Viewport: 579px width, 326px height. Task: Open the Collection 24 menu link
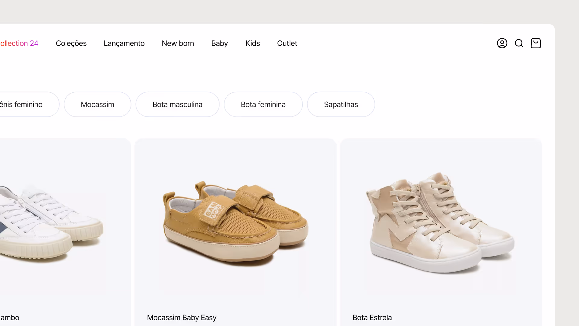pos(19,43)
